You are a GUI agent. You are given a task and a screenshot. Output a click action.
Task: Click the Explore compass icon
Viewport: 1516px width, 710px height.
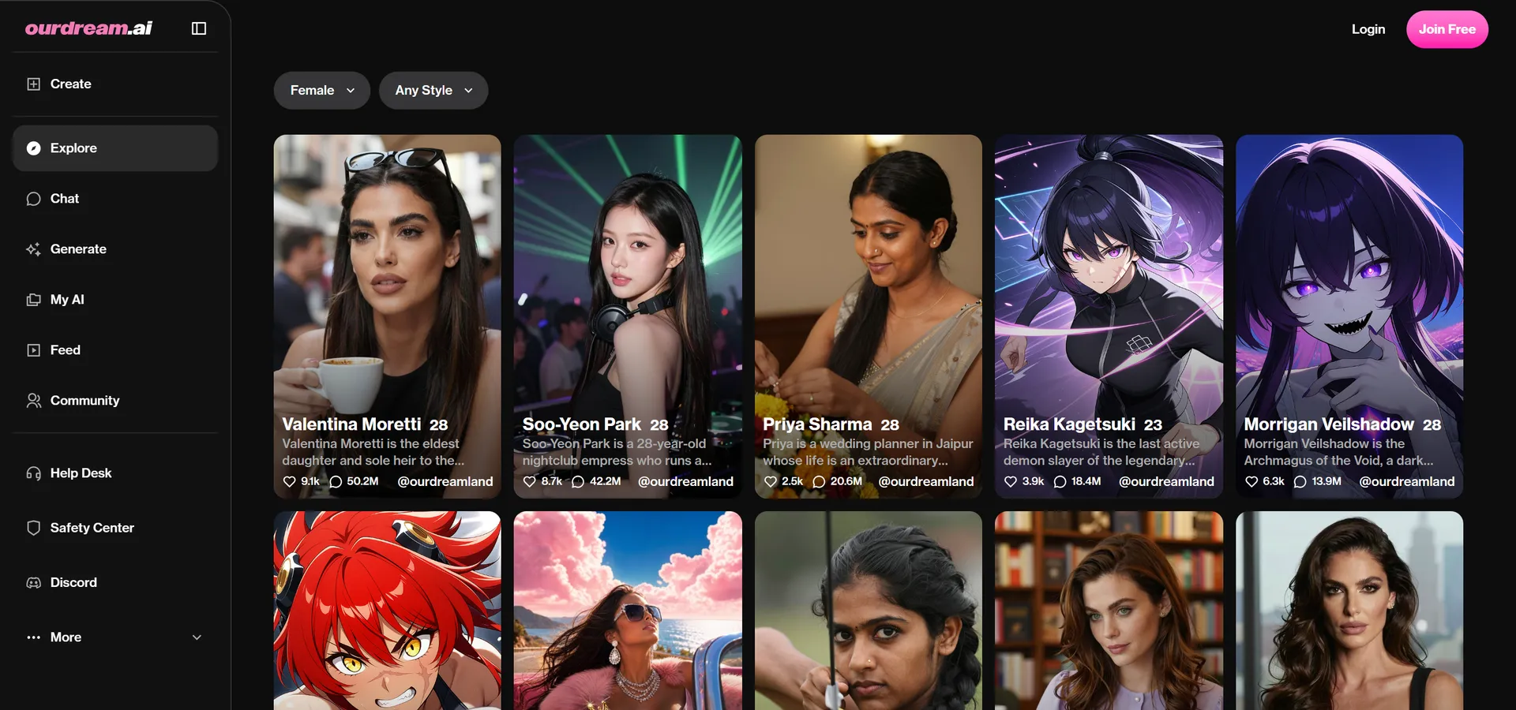(x=33, y=148)
